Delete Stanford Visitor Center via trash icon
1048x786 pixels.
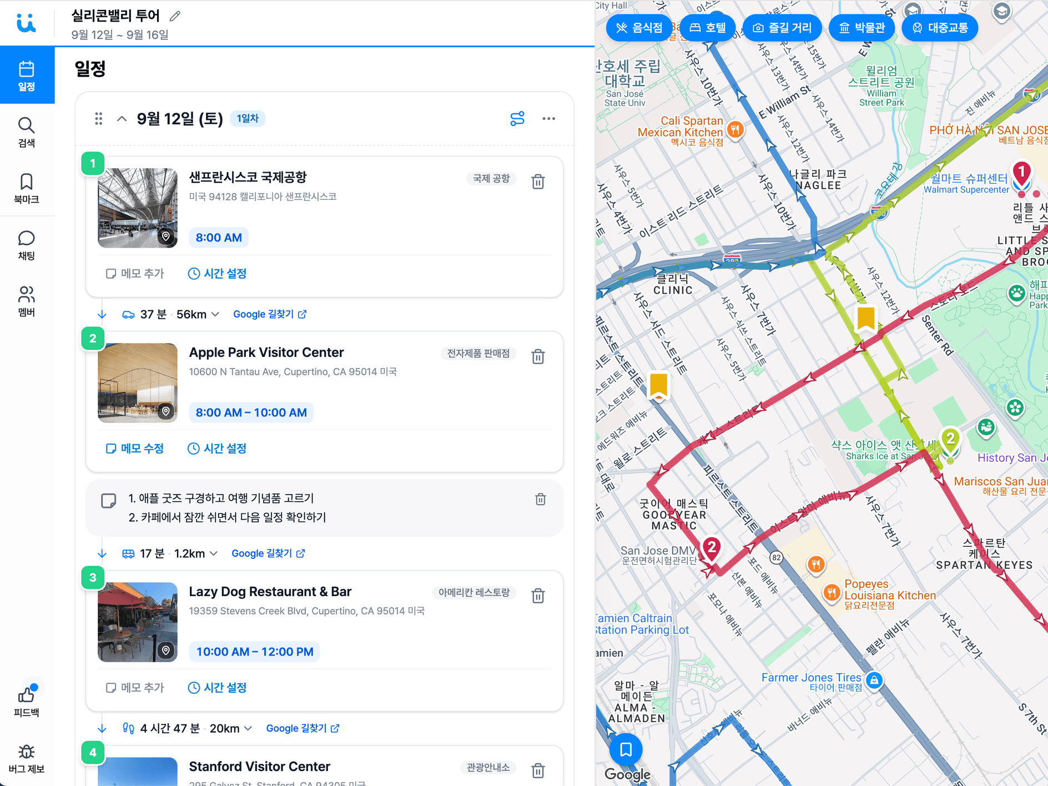[x=538, y=770]
